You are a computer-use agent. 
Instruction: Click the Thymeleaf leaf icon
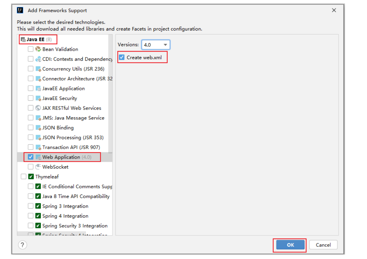click(31, 177)
